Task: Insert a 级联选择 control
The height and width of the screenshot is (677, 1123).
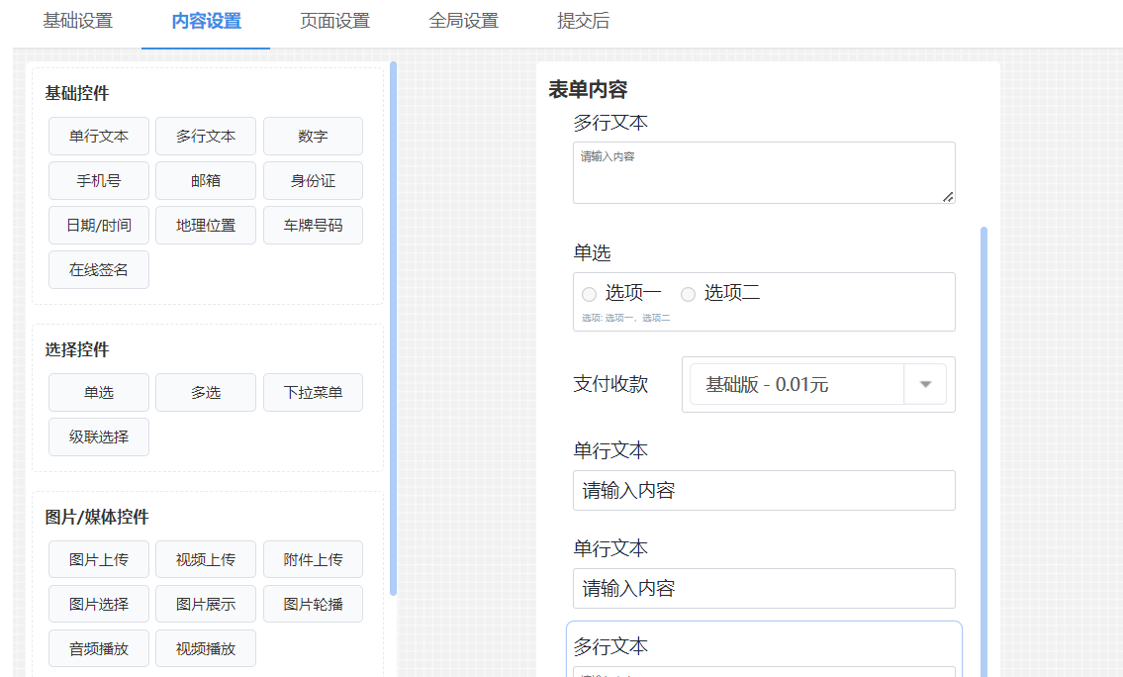Action: (x=98, y=436)
